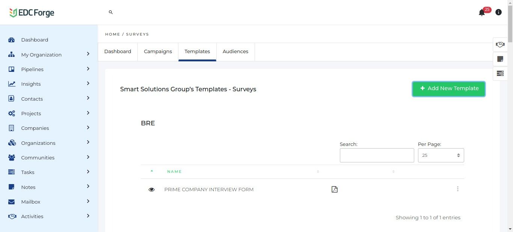This screenshot has height=232, width=513.
Task: Click the EDC Forge logo
Action: pyautogui.click(x=32, y=13)
